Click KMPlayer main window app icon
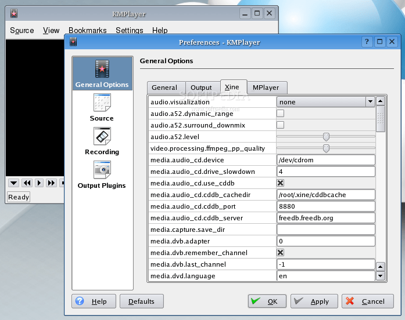Screen dimensions: 405x320 14,13
